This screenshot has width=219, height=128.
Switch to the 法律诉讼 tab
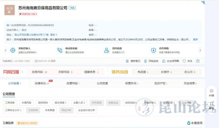pyautogui.click(x=42, y=83)
